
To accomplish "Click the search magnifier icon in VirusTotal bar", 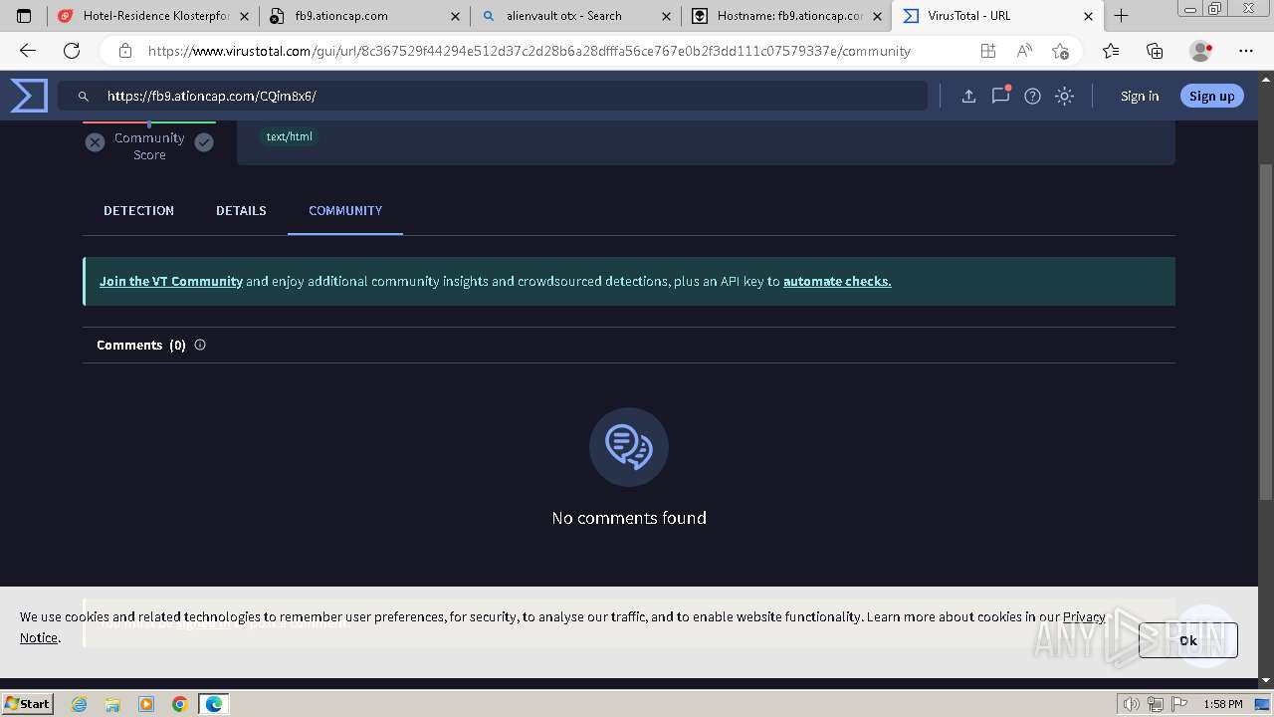I will [84, 97].
